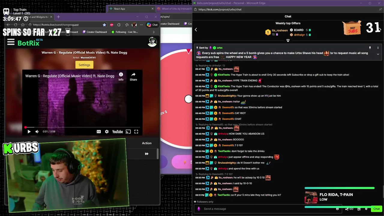Bookmark the page with the star icon
Screen dimensions: 384x216
point(104,25)
